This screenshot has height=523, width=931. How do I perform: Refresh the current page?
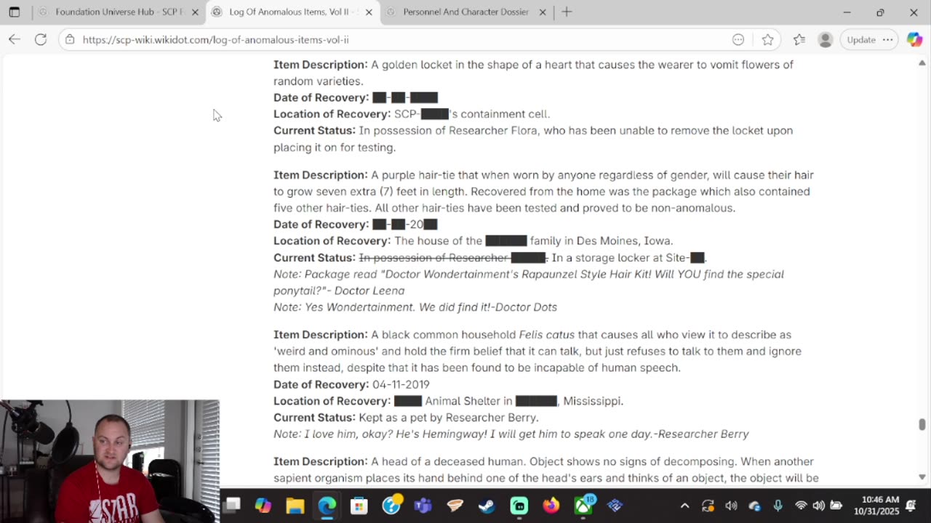coord(41,39)
